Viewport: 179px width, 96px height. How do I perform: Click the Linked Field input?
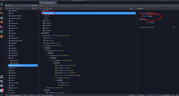pos(161,19)
